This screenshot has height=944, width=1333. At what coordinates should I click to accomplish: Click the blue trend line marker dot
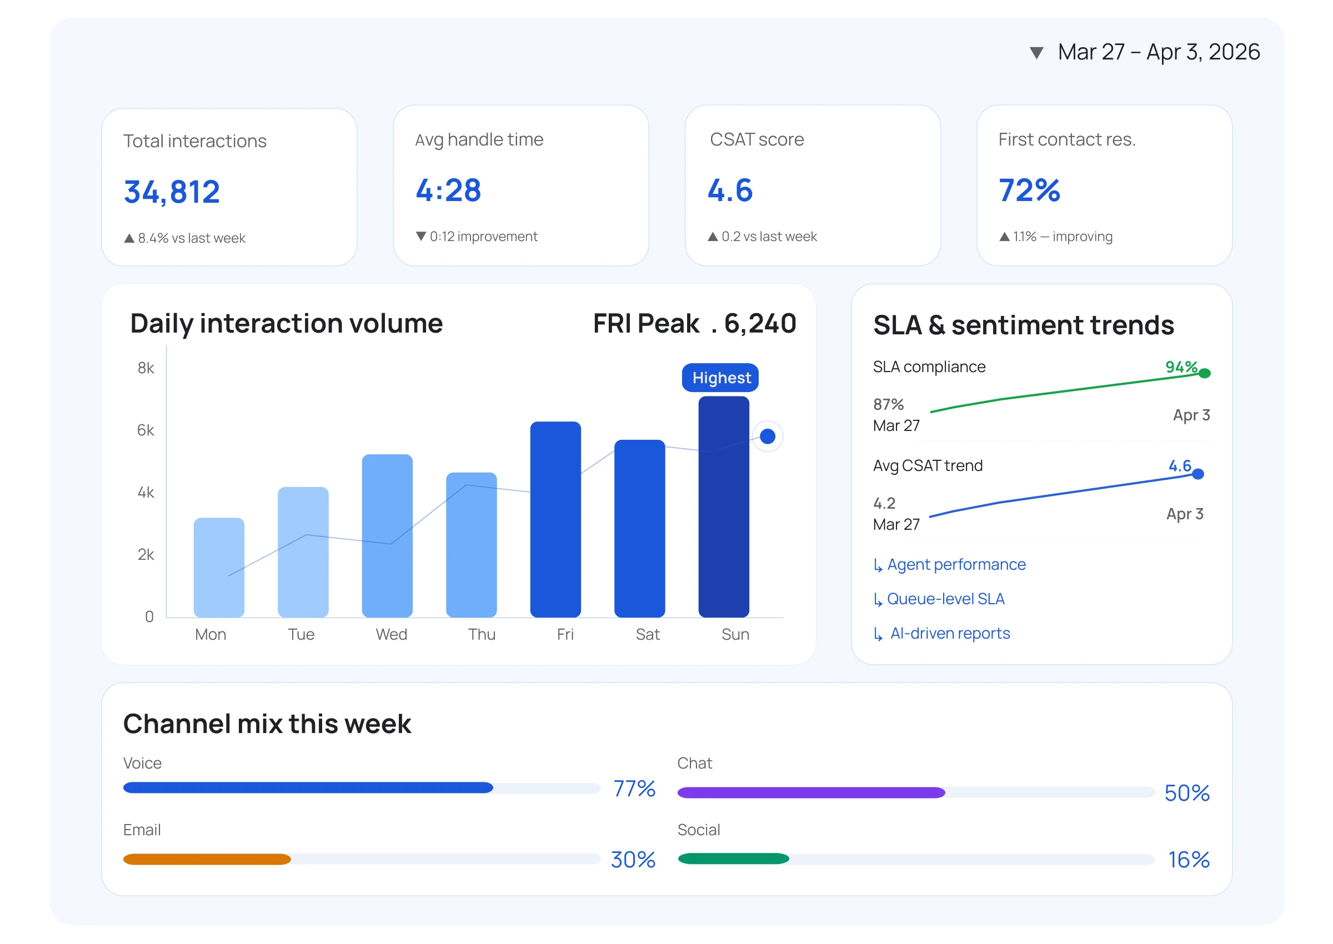tap(768, 436)
